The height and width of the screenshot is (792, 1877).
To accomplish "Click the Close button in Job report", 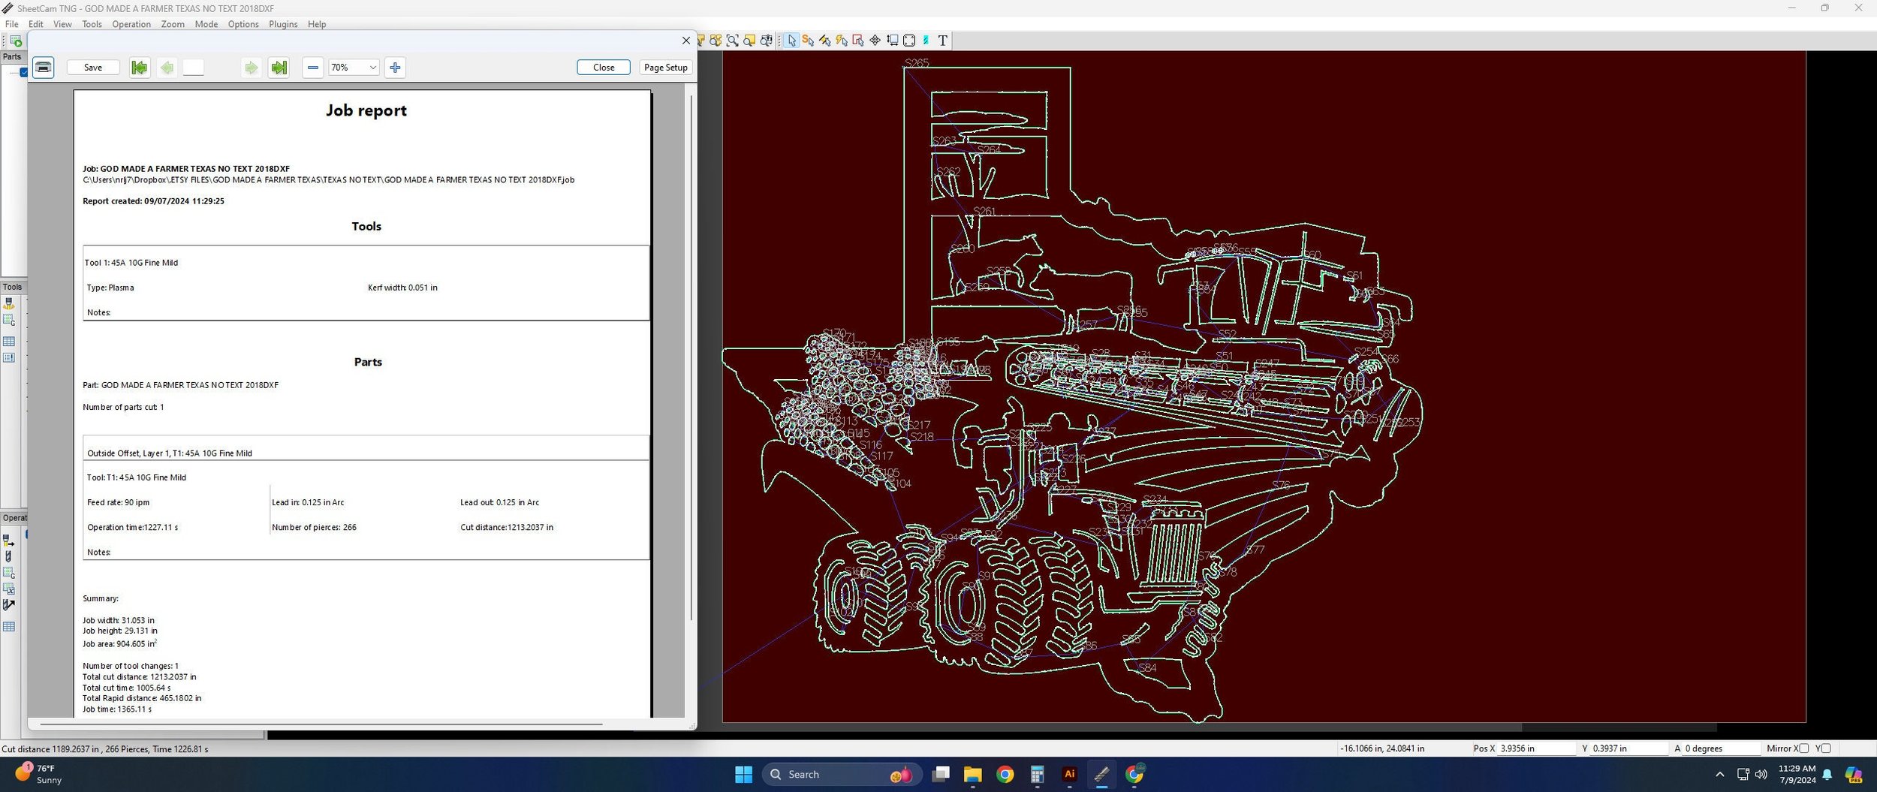I will click(604, 68).
